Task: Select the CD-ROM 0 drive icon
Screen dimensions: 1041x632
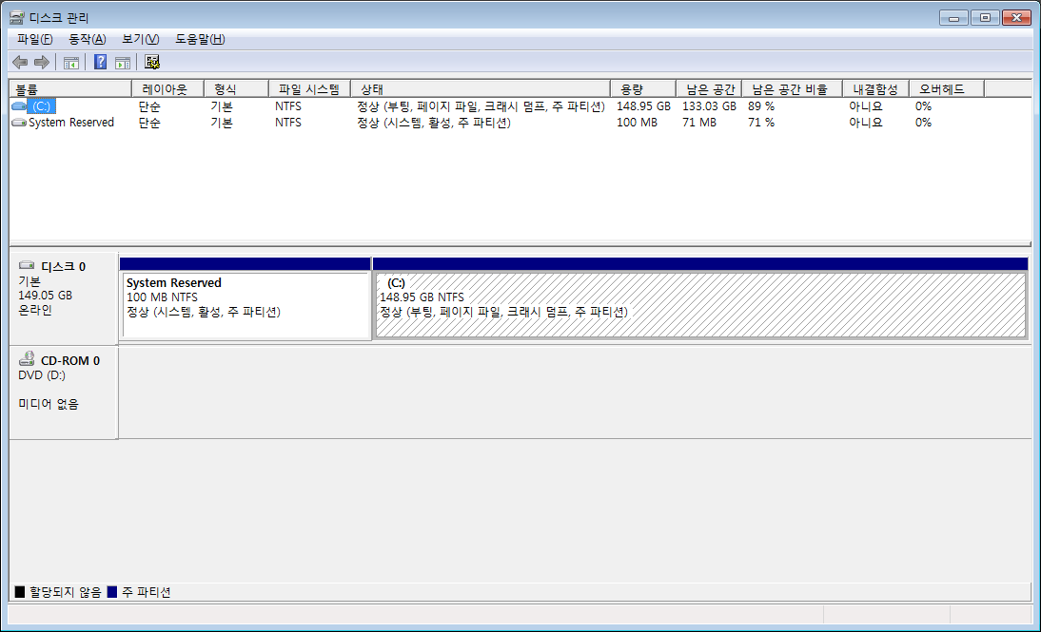Action: click(27, 360)
